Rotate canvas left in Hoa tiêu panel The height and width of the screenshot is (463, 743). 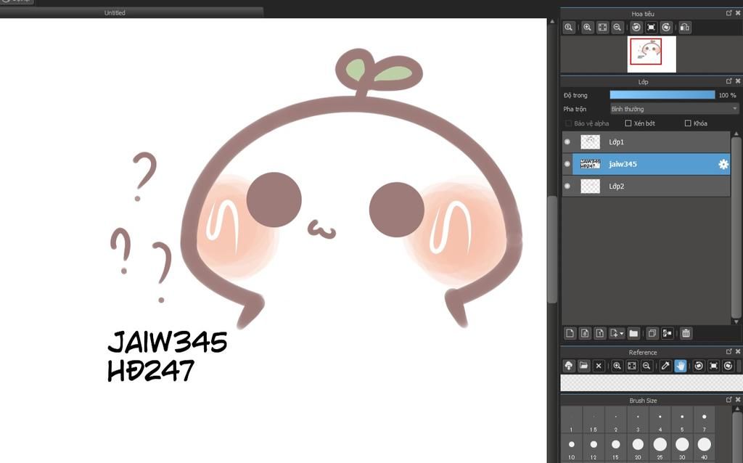click(x=636, y=28)
